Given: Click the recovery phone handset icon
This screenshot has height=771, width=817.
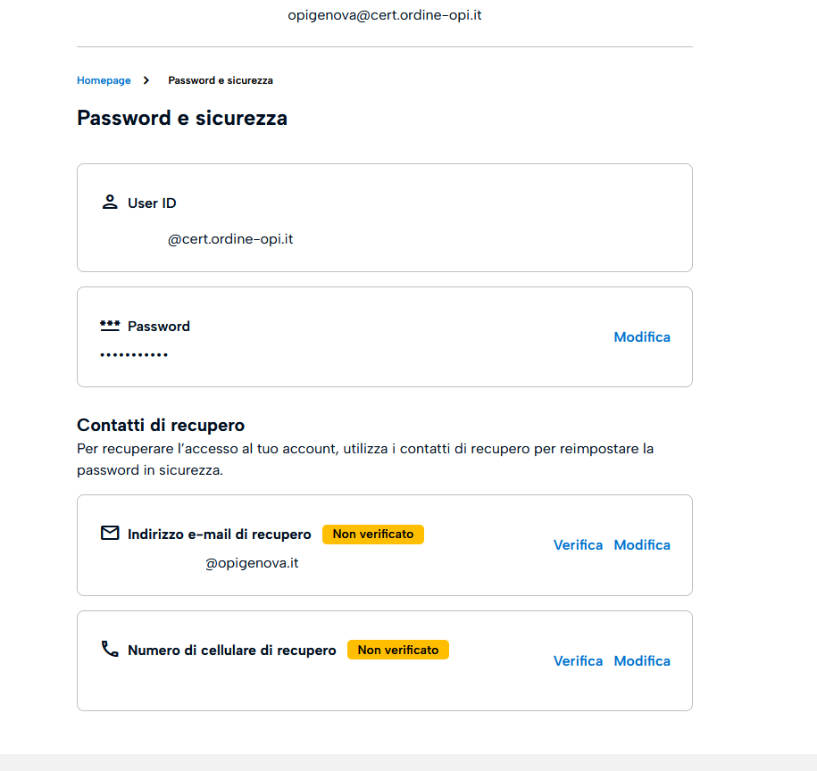Looking at the screenshot, I should tap(110, 649).
